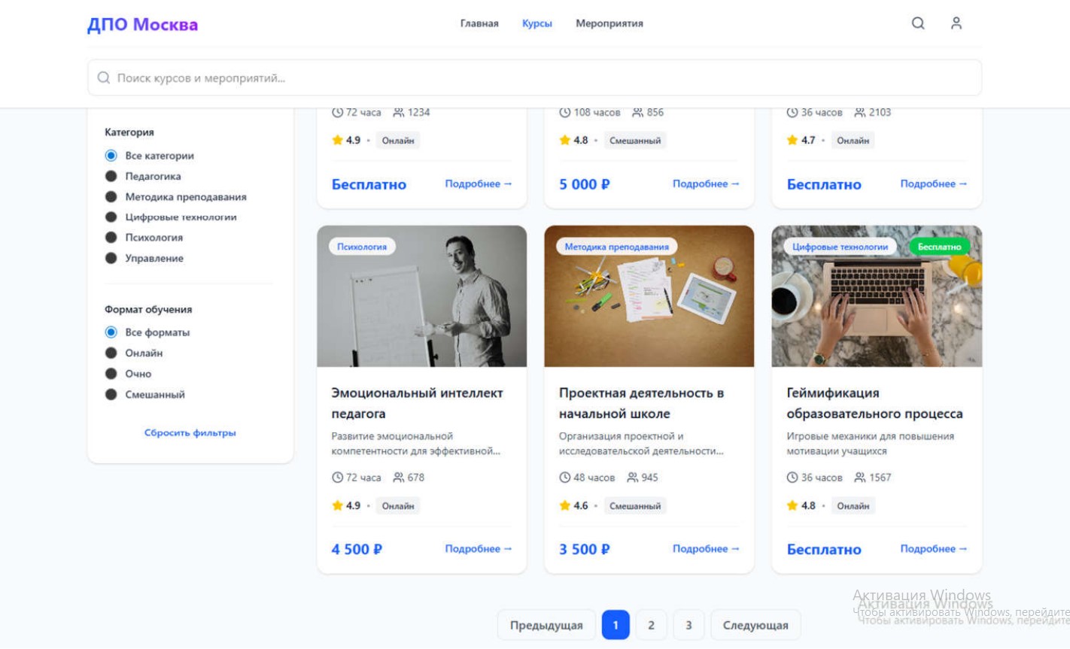
Task: Click the magnifier icon inside the search field
Action: coord(104,78)
